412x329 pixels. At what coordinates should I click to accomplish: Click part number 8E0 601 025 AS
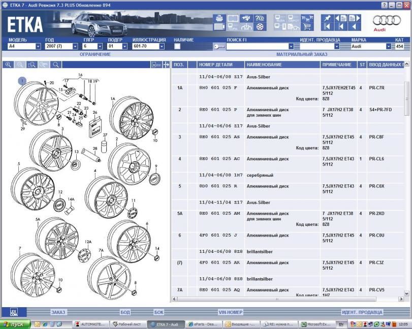(219, 137)
